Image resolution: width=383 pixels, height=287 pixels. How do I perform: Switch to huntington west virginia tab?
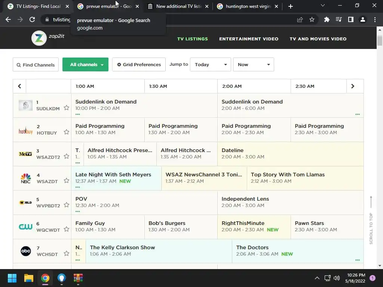tap(247, 6)
